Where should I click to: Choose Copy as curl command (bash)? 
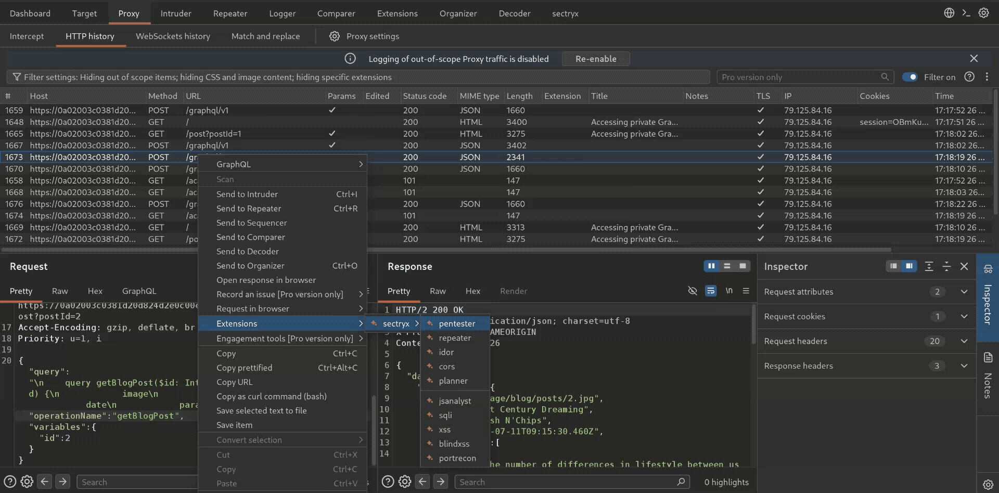pyautogui.click(x=283, y=396)
